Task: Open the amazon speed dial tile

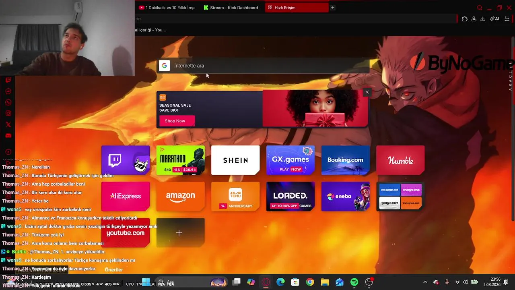Action: click(180, 197)
